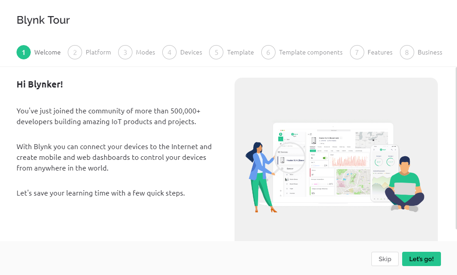Click the 'Let's save your learning time' sentence
Image resolution: width=457 pixels, height=275 pixels.
click(101, 193)
